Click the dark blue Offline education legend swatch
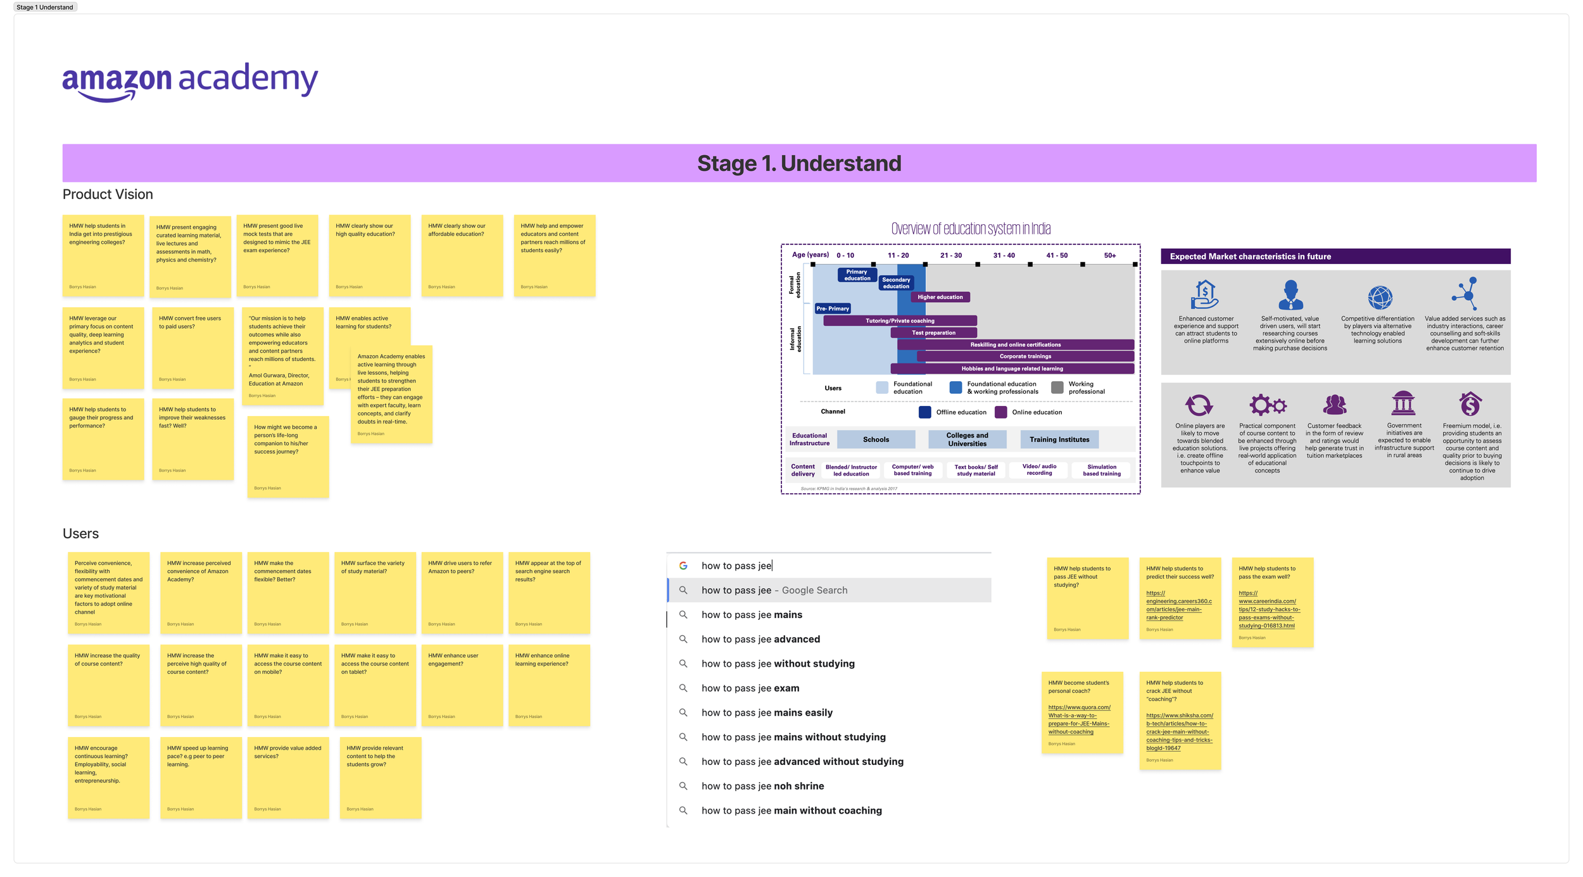The image size is (1583, 877). (924, 412)
